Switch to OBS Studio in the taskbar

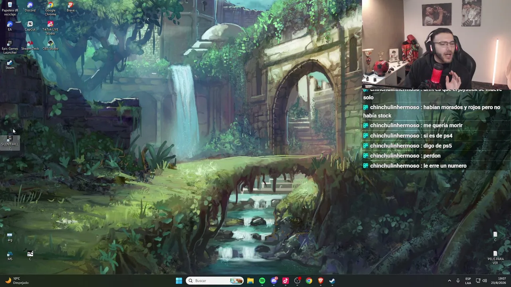pyautogui.click(x=297, y=281)
